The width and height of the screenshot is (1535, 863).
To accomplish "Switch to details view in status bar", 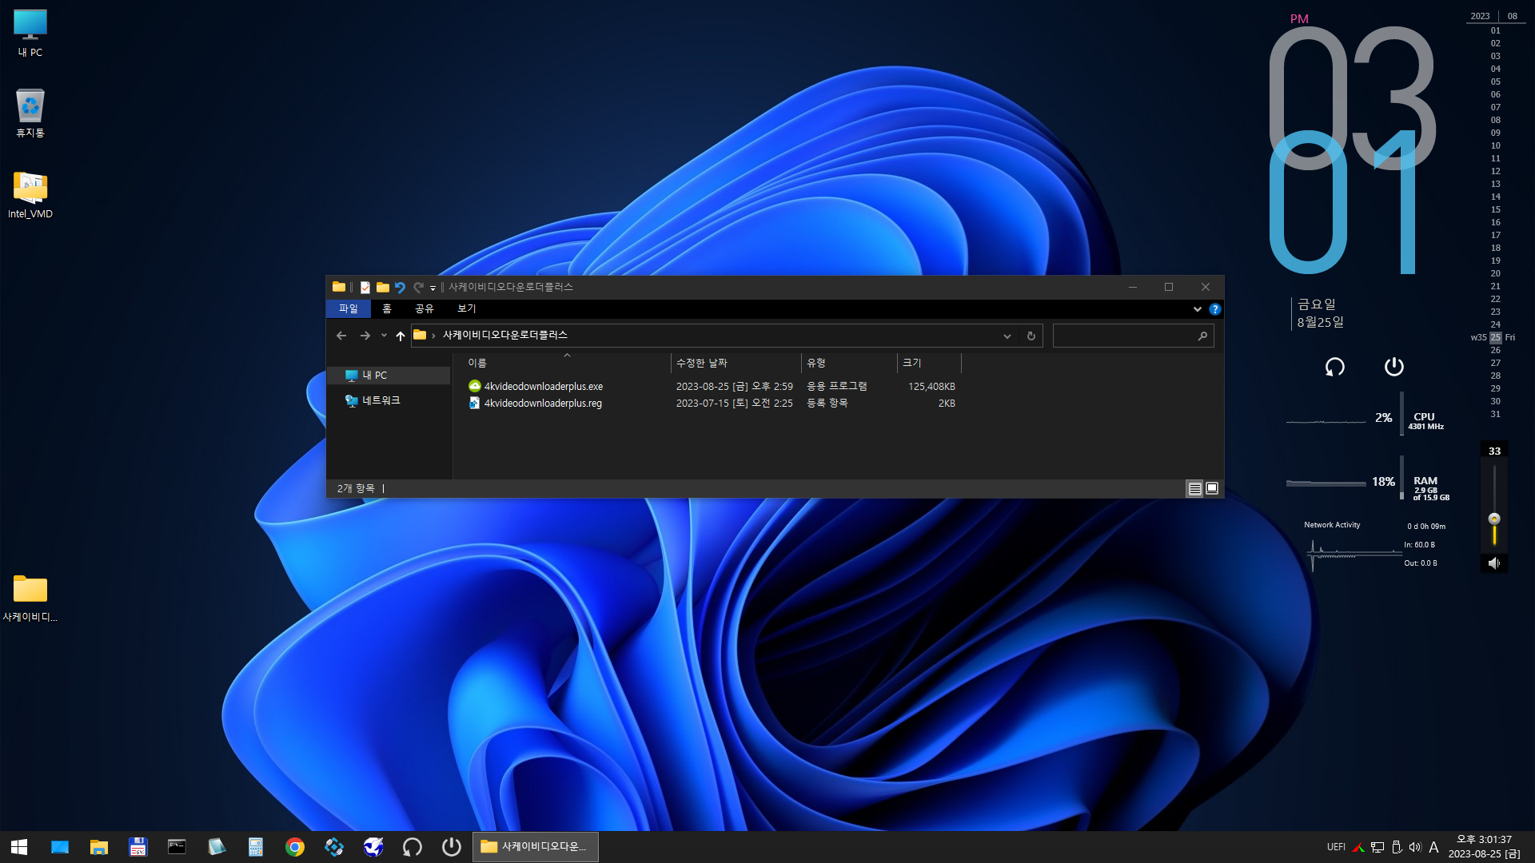I will coord(1194,489).
